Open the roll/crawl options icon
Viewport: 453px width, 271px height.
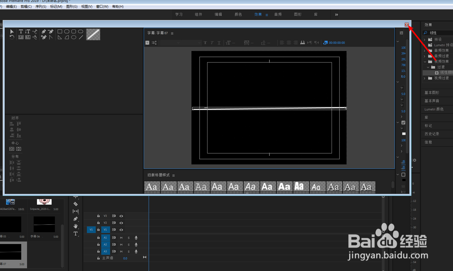coord(154,43)
